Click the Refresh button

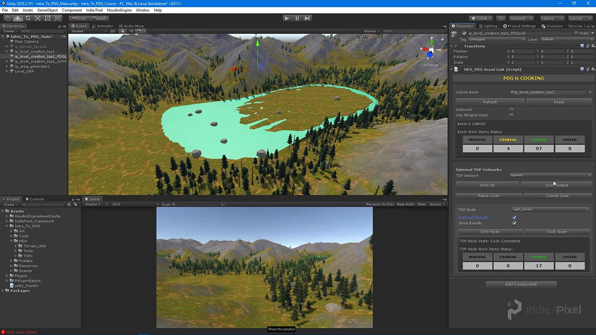(x=490, y=102)
